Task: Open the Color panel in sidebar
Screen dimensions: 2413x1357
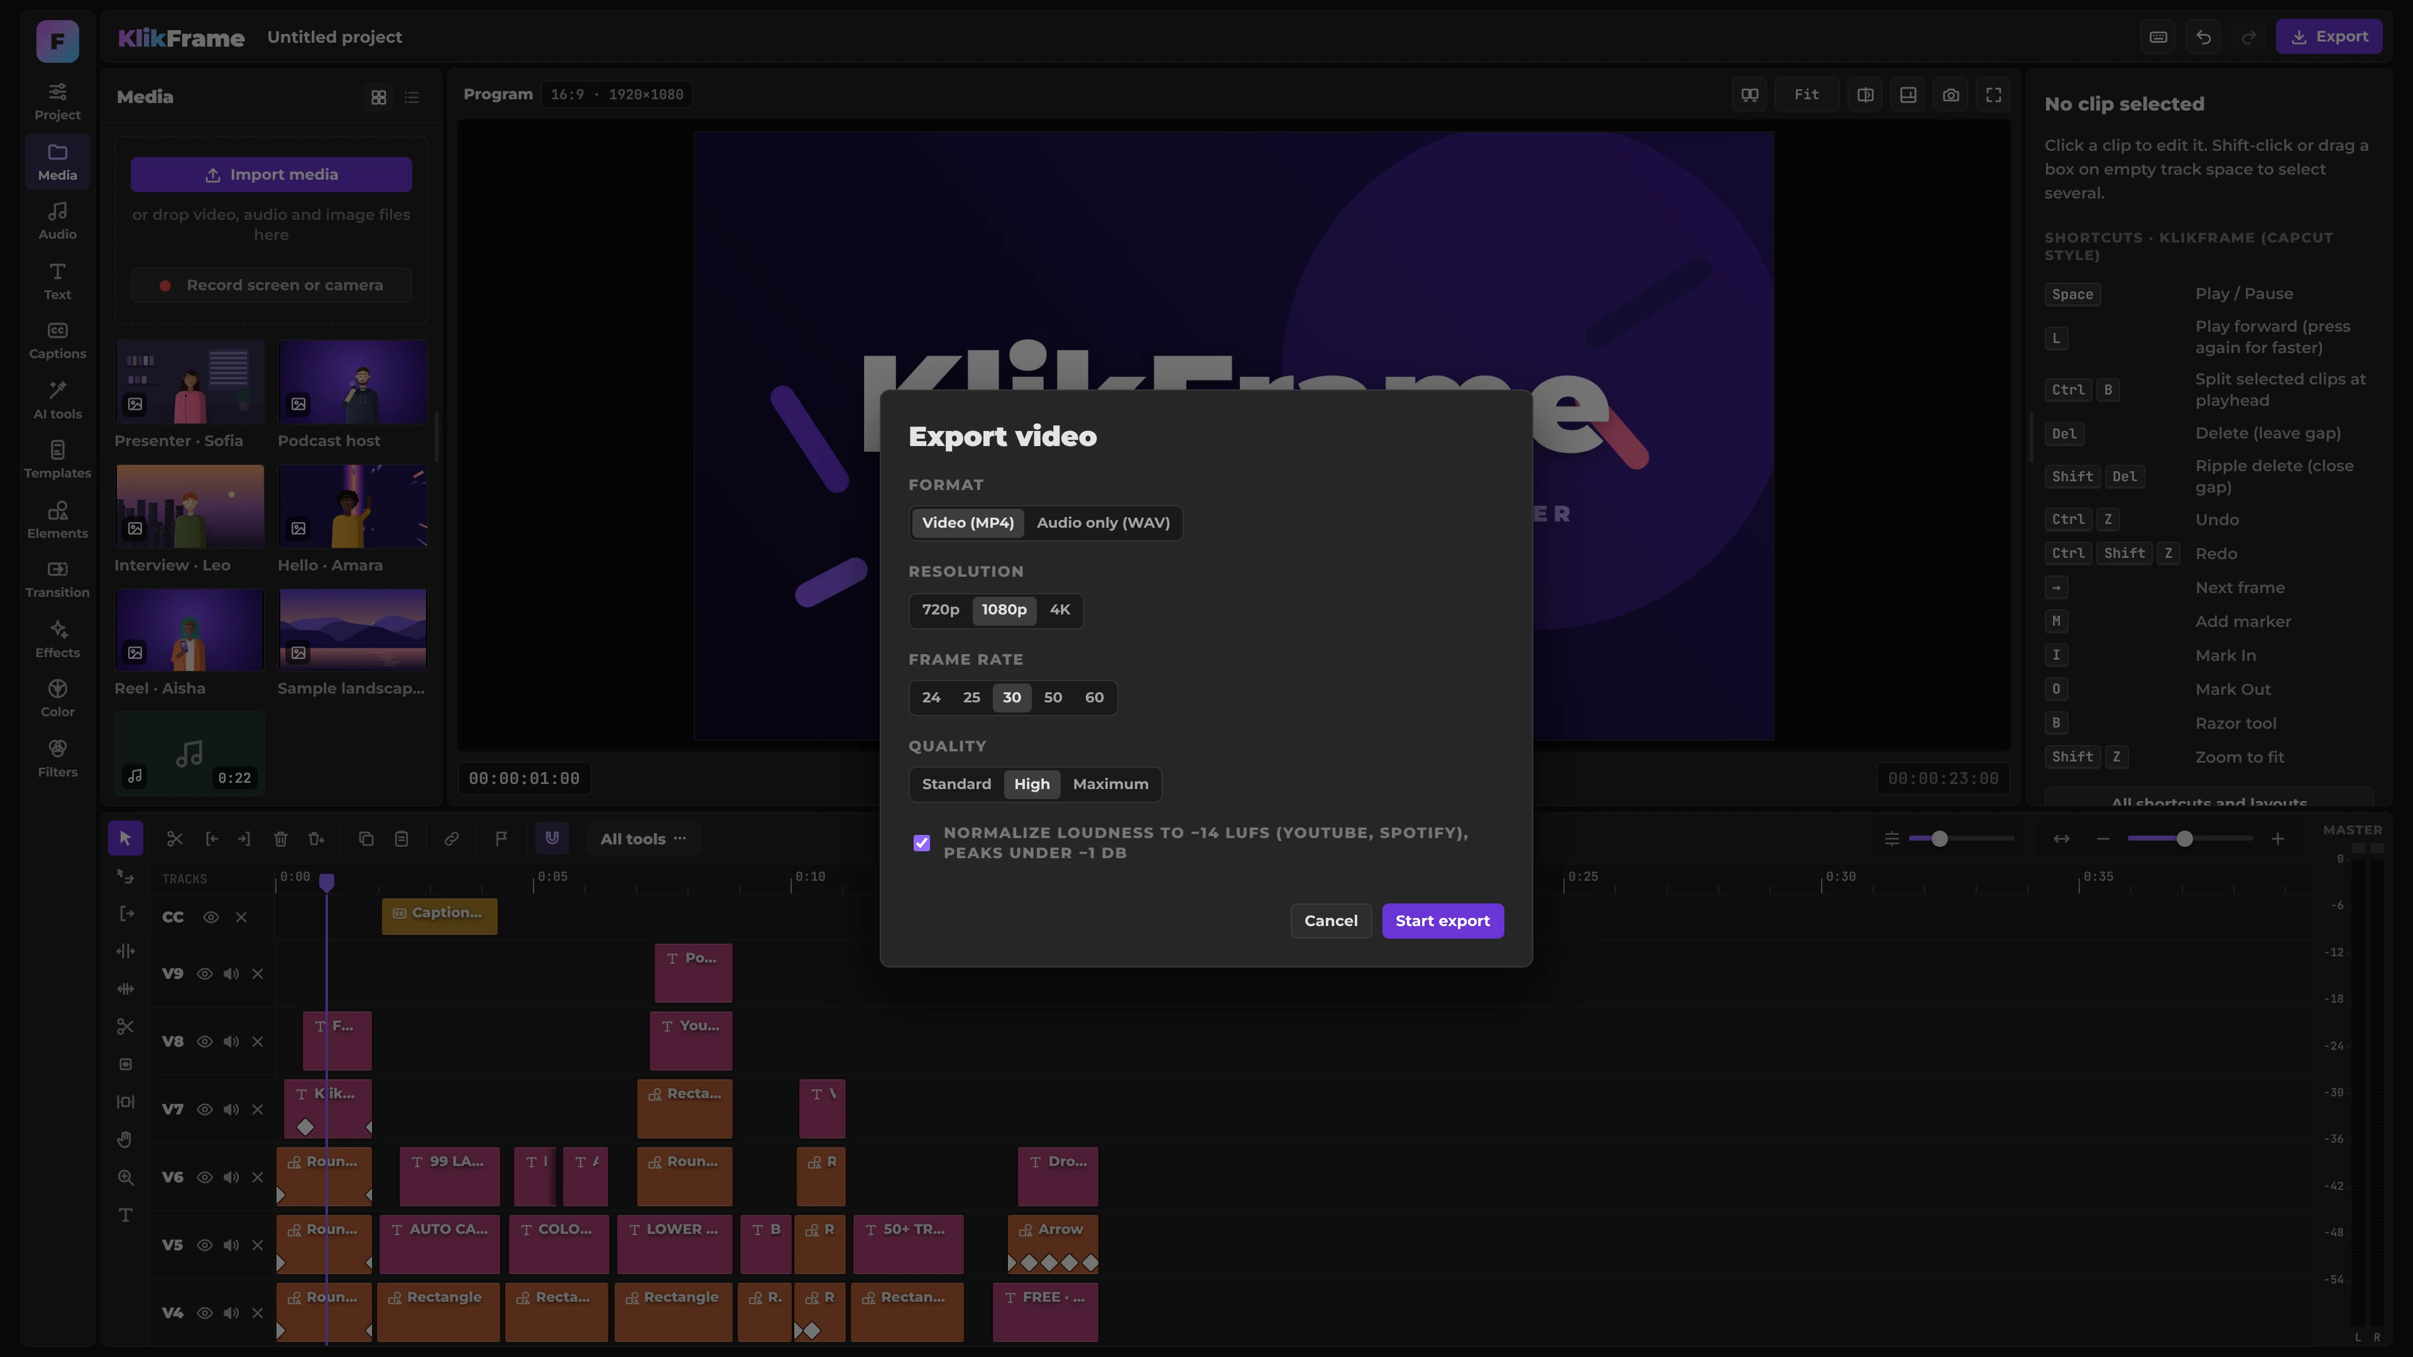Action: 57,699
